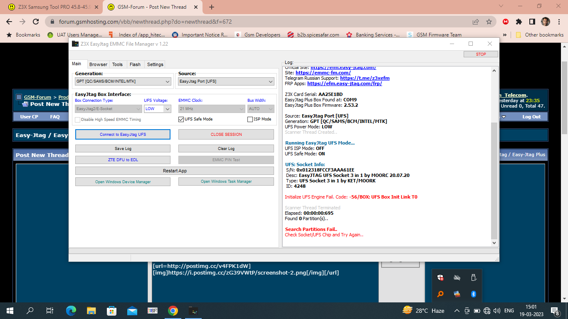The width and height of the screenshot is (568, 319).
Task: Open the emmc-fm.com site link in log
Action: pos(323,73)
